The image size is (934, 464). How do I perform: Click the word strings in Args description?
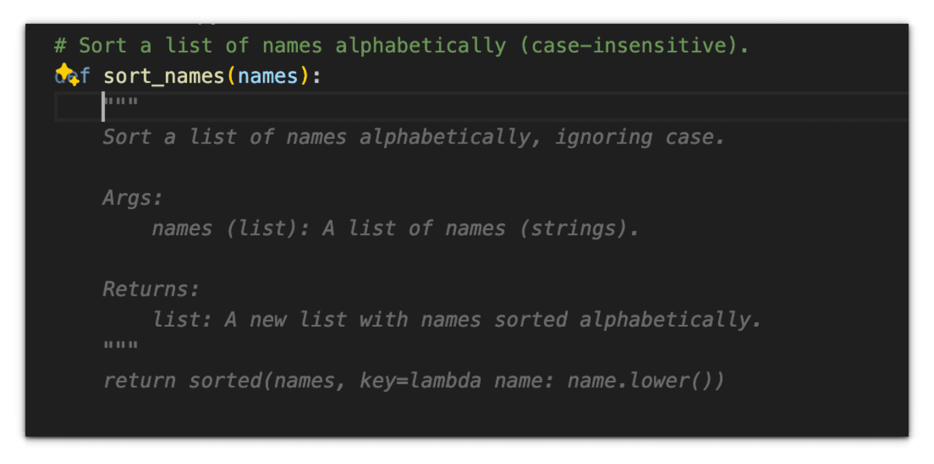(x=578, y=228)
